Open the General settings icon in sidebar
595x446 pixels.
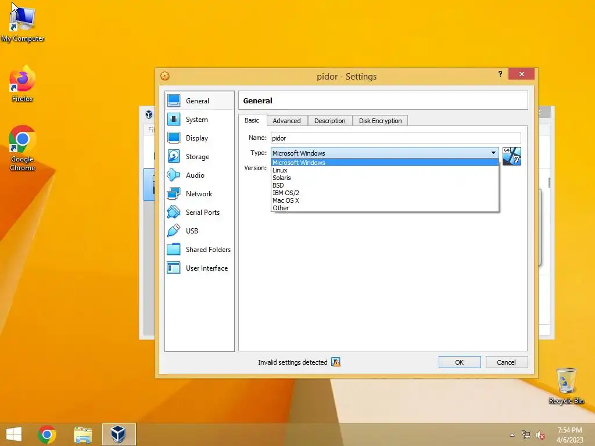pos(174,100)
